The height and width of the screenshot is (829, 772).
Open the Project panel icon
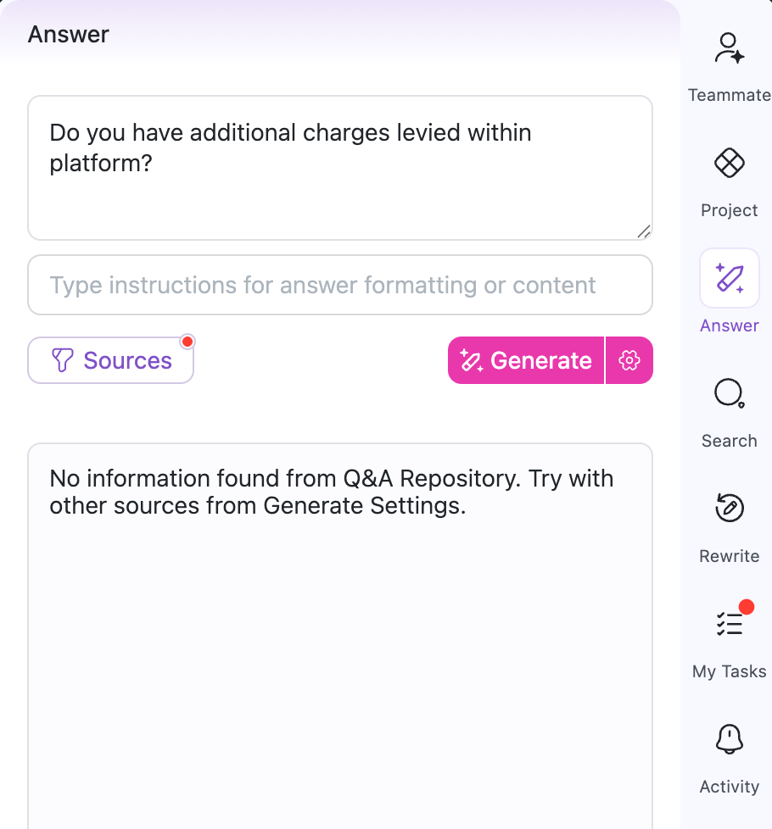point(729,162)
